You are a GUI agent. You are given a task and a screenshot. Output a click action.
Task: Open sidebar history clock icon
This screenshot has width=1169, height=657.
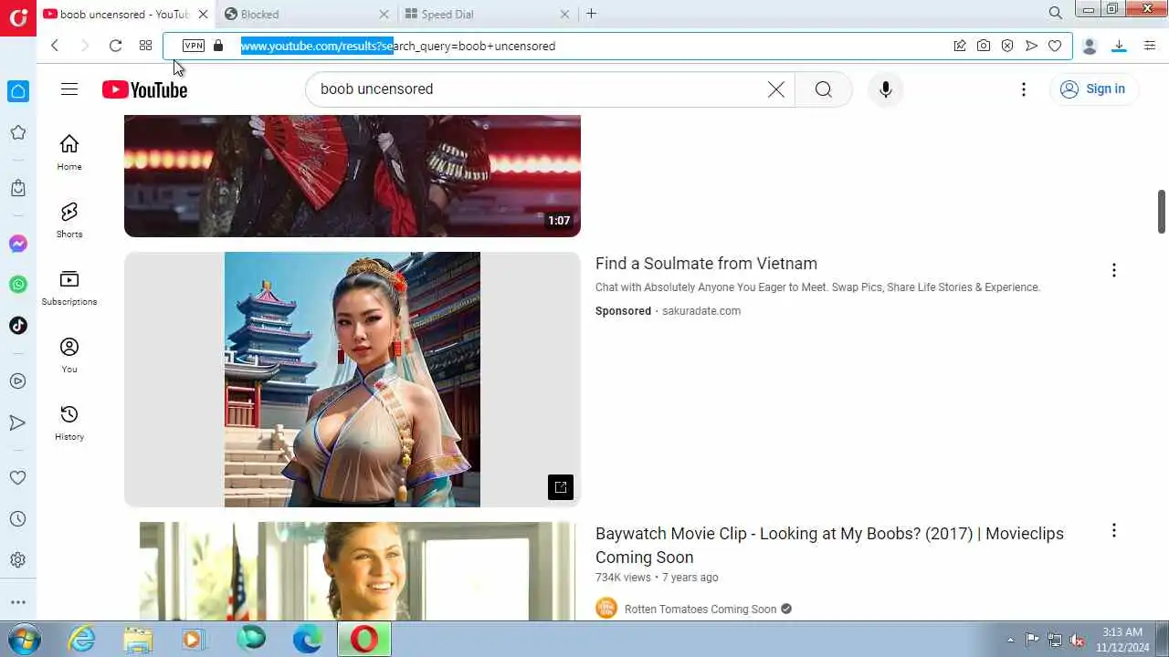click(17, 519)
